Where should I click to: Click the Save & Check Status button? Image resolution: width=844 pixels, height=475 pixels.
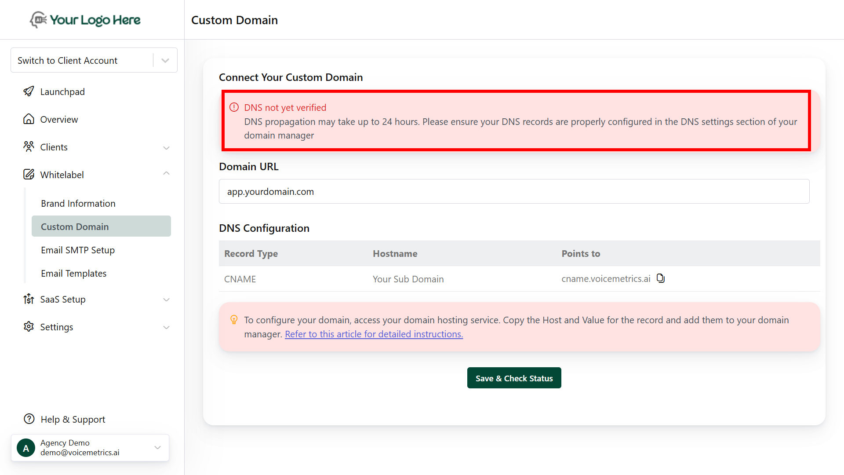(x=514, y=378)
